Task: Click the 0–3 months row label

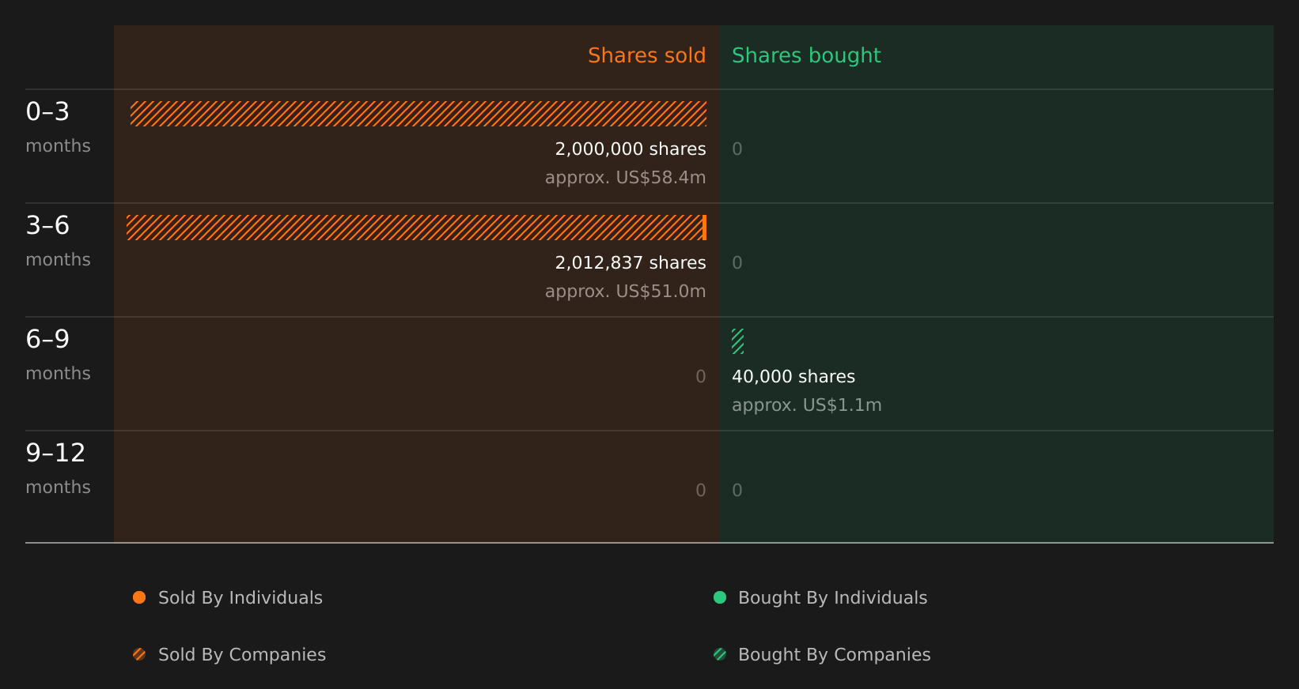Action: (58, 126)
